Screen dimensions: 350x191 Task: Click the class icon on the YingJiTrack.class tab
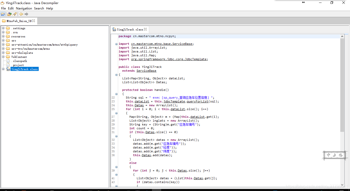click(114, 29)
